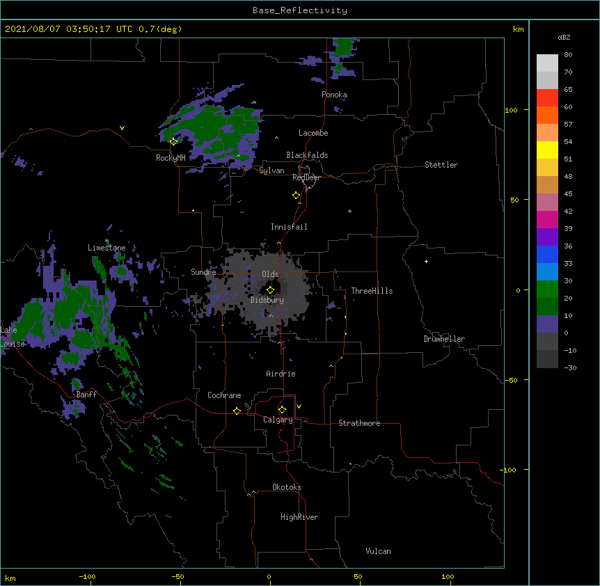Viewport: 600px width, 586px height.
Task: Click the yellow diamond marker near Cochrane
Action: (x=237, y=411)
